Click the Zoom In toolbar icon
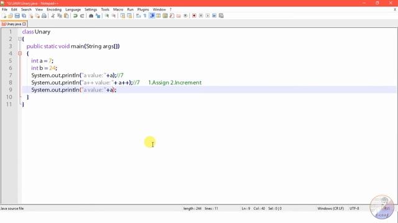398x223 pixels. pyautogui.click(x=107, y=15)
